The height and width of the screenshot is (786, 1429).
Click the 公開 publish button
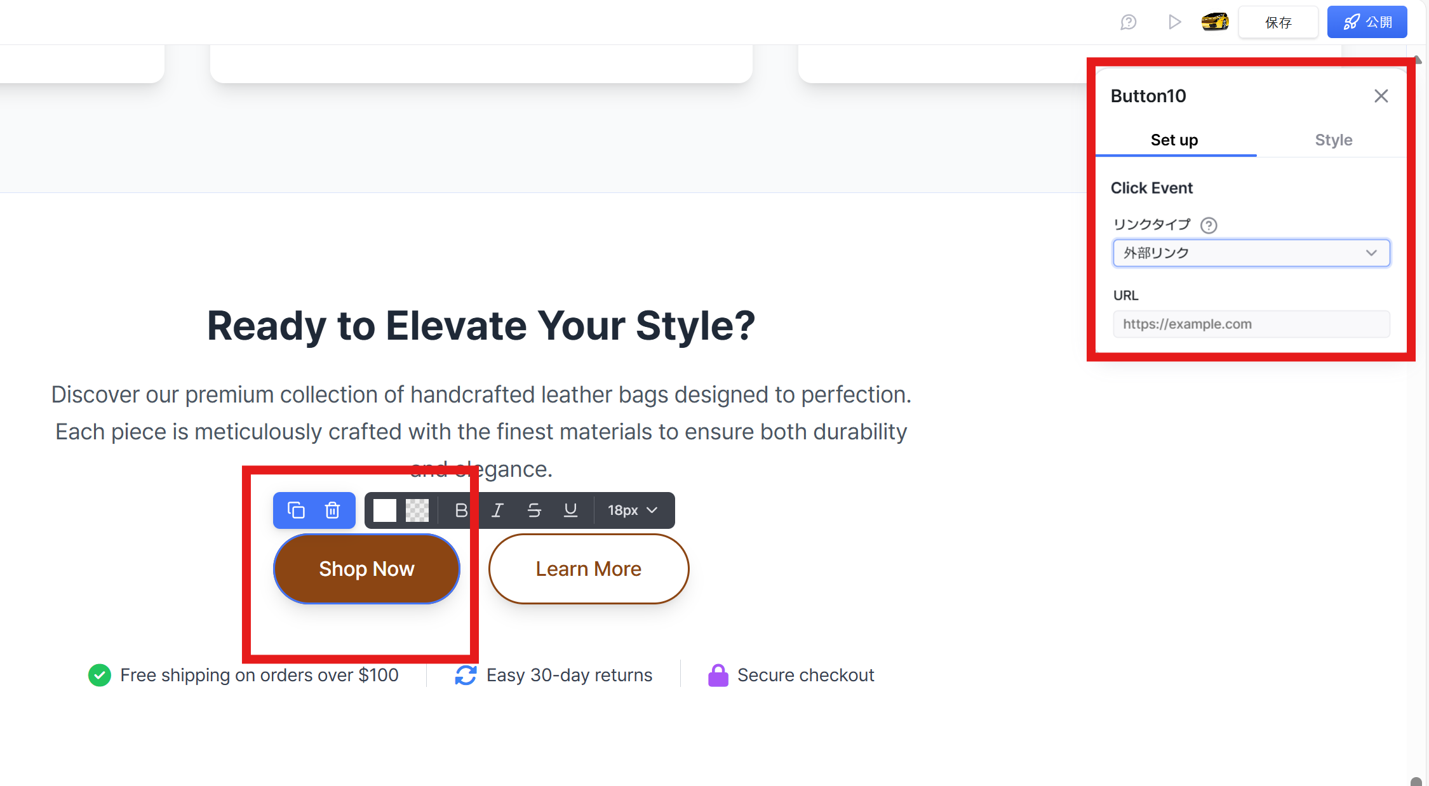1367,22
